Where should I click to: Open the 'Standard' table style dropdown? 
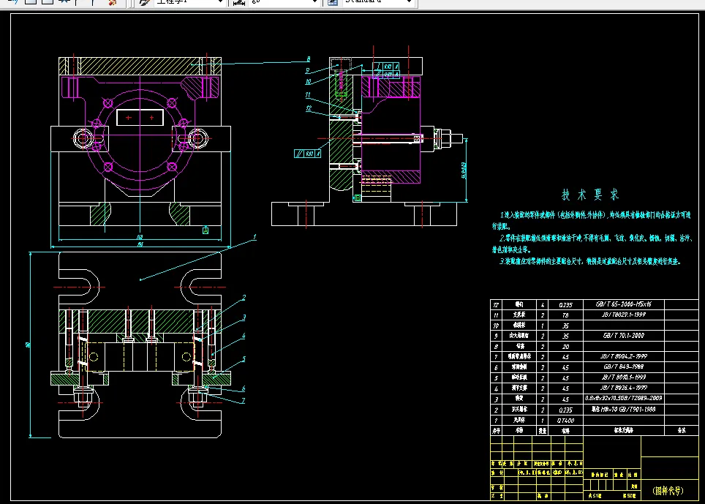click(x=409, y=1)
